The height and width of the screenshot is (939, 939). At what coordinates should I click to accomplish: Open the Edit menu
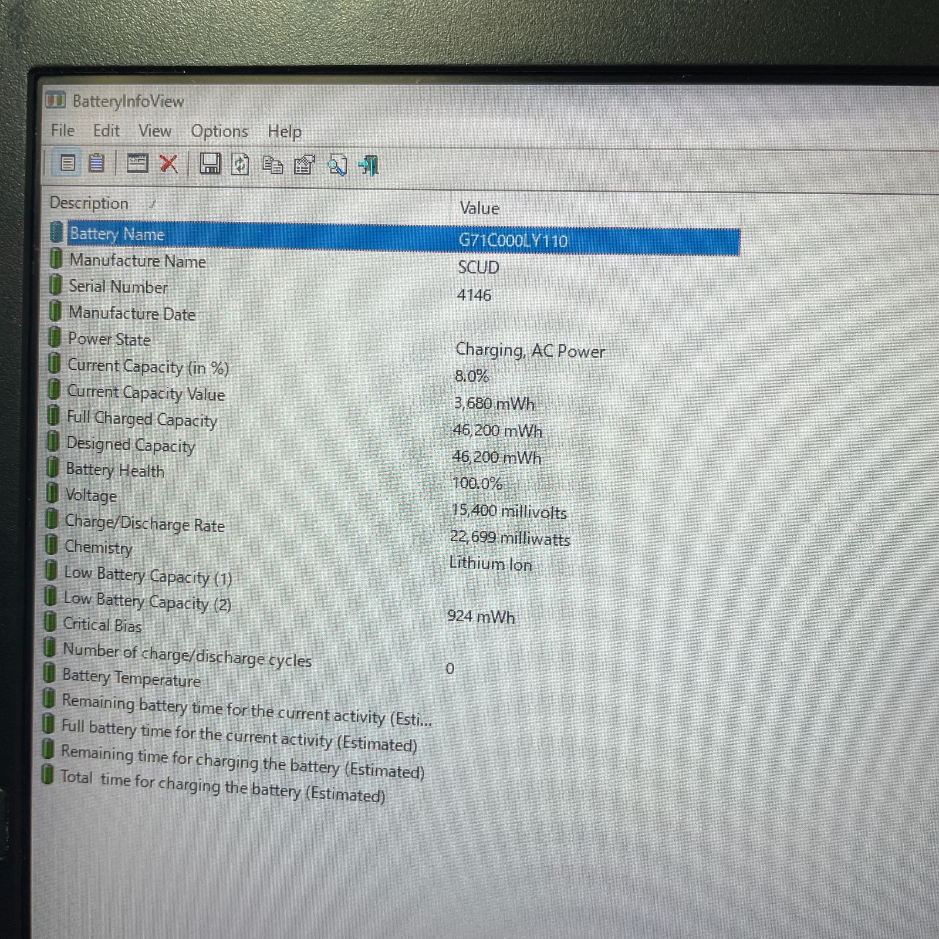tap(106, 130)
